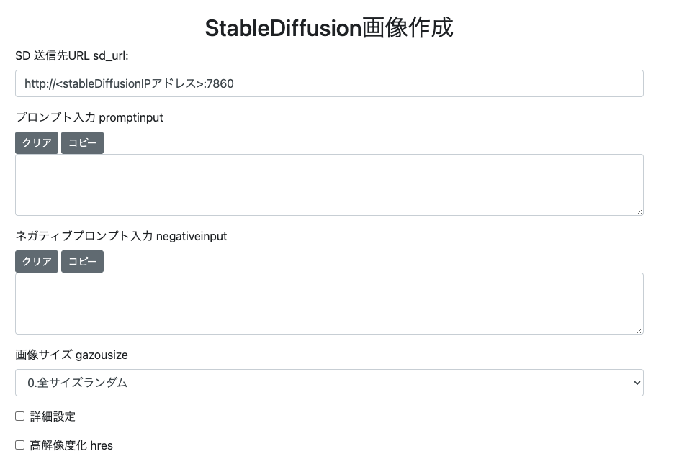Image resolution: width=674 pixels, height=464 pixels.
Task: Click the コピー button under プロンプト入力
Action: (x=82, y=142)
